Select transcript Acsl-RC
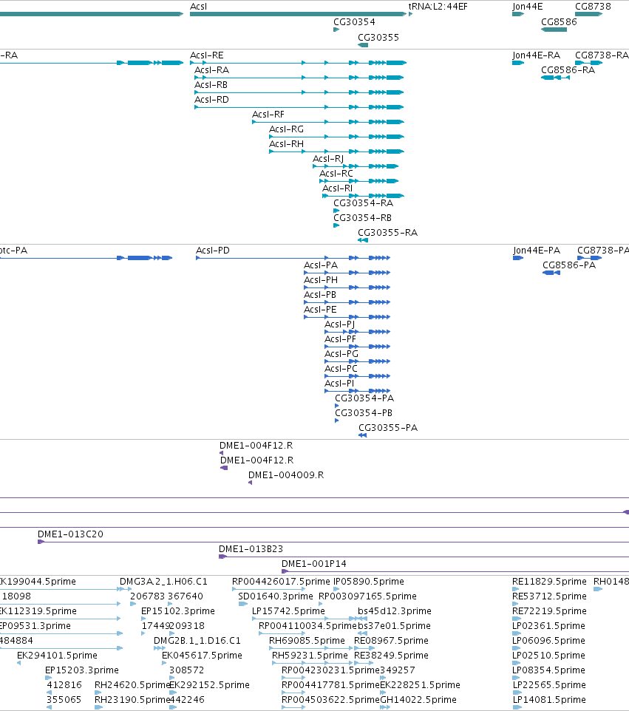Image resolution: width=629 pixels, height=711 pixels. coord(336,173)
